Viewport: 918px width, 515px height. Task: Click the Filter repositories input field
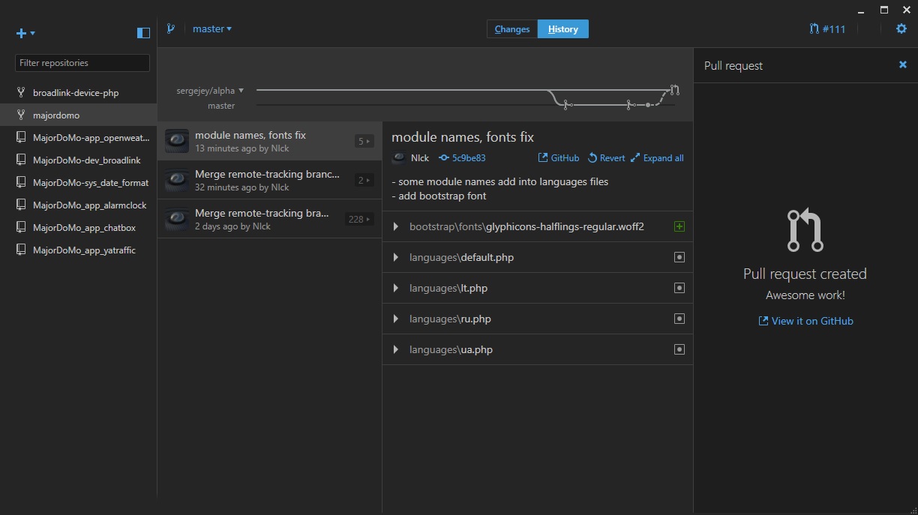82,63
